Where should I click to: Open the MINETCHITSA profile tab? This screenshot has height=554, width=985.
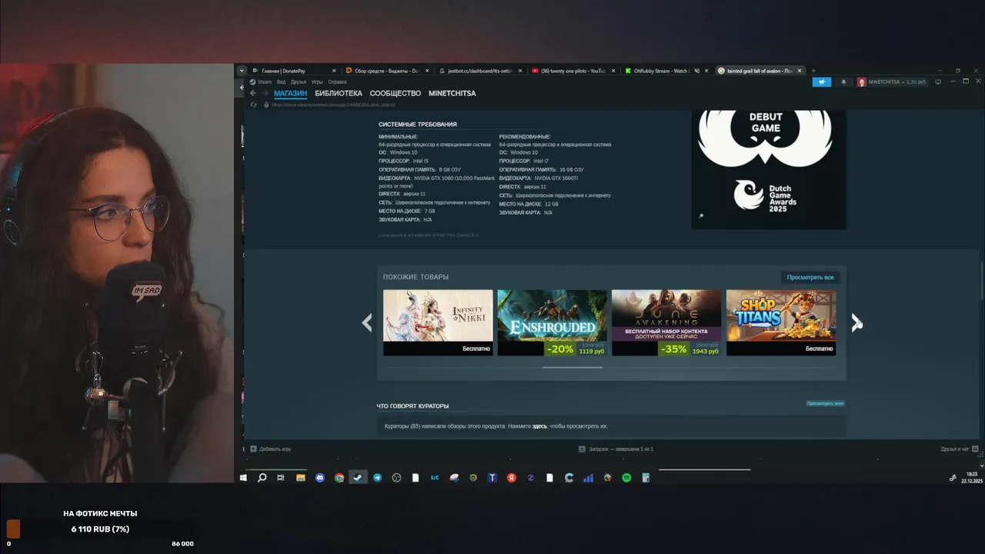(452, 93)
